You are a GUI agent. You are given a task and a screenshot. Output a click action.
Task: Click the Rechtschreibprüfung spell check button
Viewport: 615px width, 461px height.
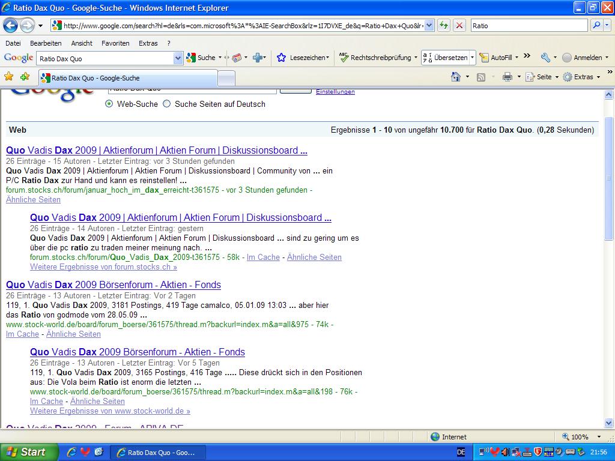tap(375, 58)
